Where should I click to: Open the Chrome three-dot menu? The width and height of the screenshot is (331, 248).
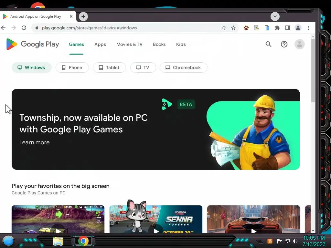coord(308,28)
